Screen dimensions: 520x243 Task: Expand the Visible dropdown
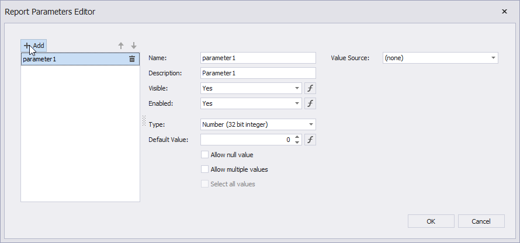297,88
